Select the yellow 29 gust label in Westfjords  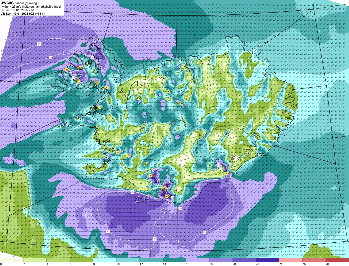pos(96,83)
